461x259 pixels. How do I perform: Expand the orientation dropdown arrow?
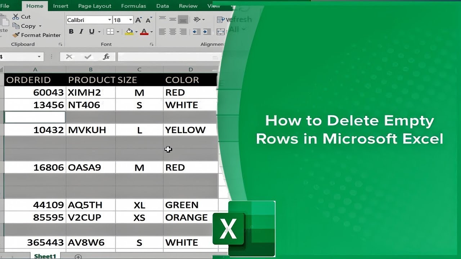point(203,19)
